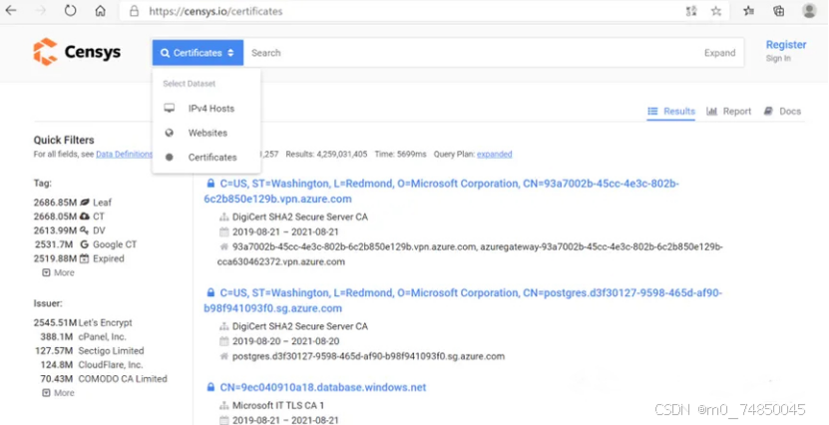The image size is (829, 425).
Task: Click the browser address bar URL
Action: point(215,11)
